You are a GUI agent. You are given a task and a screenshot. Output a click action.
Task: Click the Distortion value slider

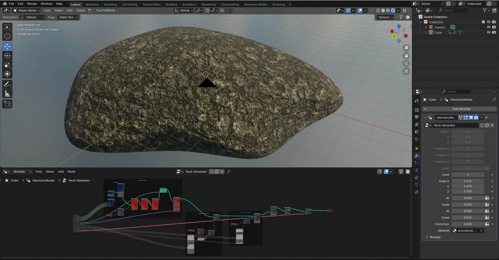click(x=467, y=224)
